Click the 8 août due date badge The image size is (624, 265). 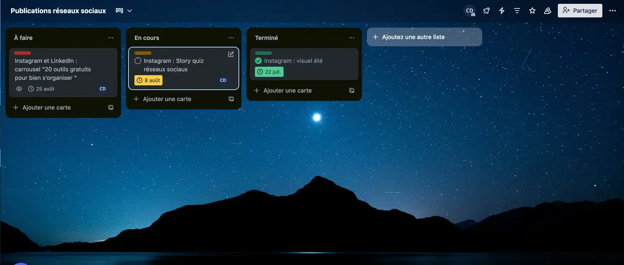148,80
